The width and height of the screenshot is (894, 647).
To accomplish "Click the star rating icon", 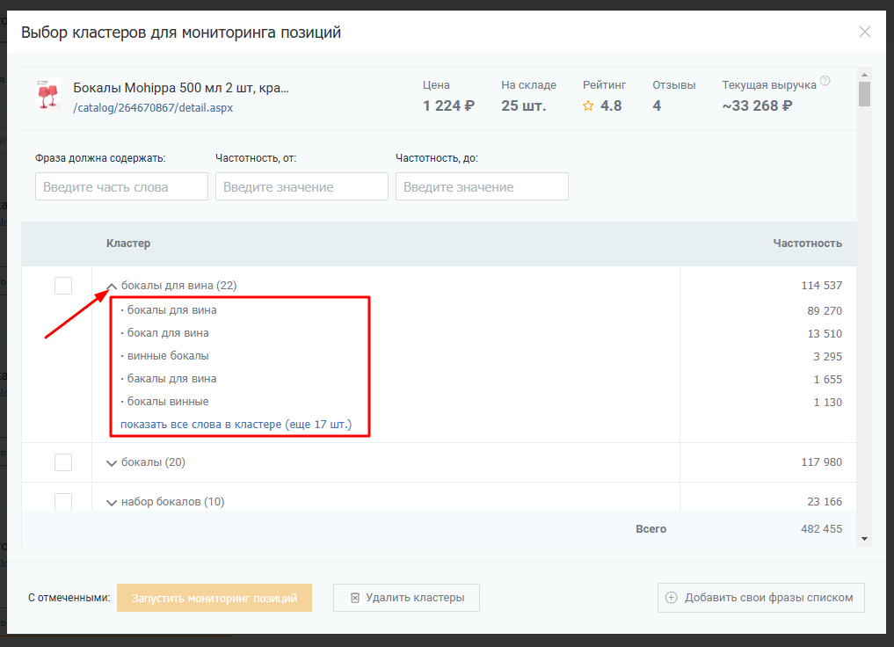I will [x=588, y=106].
